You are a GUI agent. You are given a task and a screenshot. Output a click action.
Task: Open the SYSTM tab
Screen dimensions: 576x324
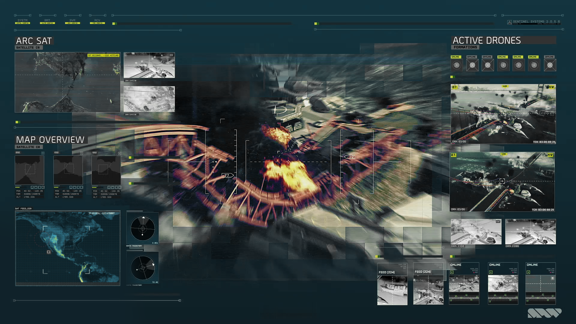[x=22, y=20]
